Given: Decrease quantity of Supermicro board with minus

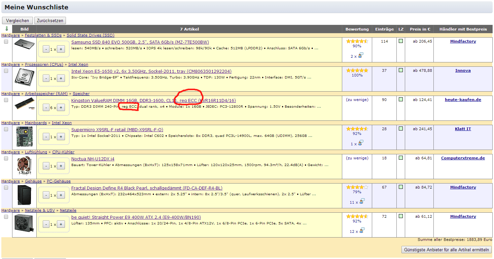Looking at the screenshot, I should [46, 137].
